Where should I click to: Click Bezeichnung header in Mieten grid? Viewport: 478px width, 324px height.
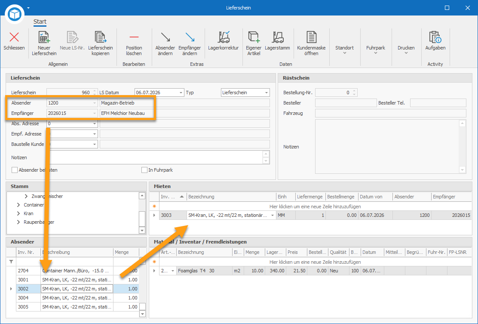231,197
